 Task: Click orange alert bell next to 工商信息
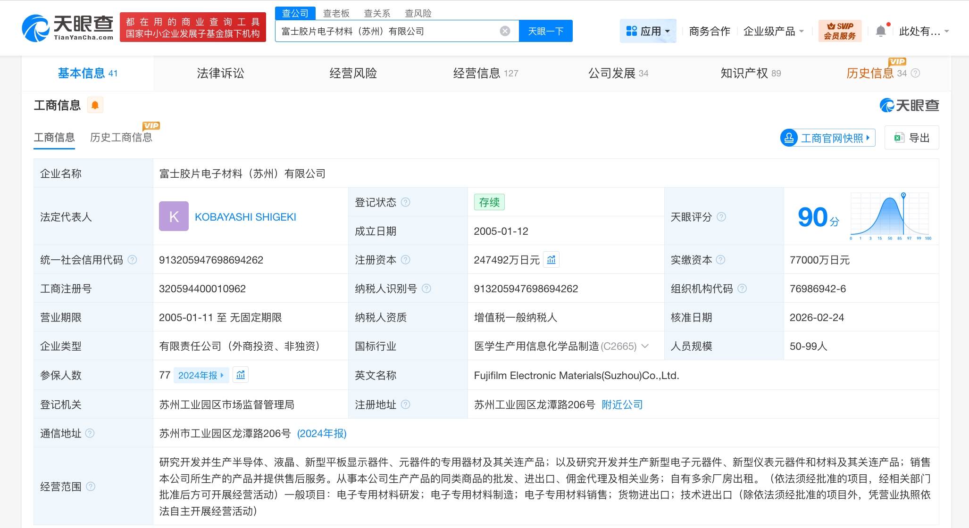[x=95, y=105]
